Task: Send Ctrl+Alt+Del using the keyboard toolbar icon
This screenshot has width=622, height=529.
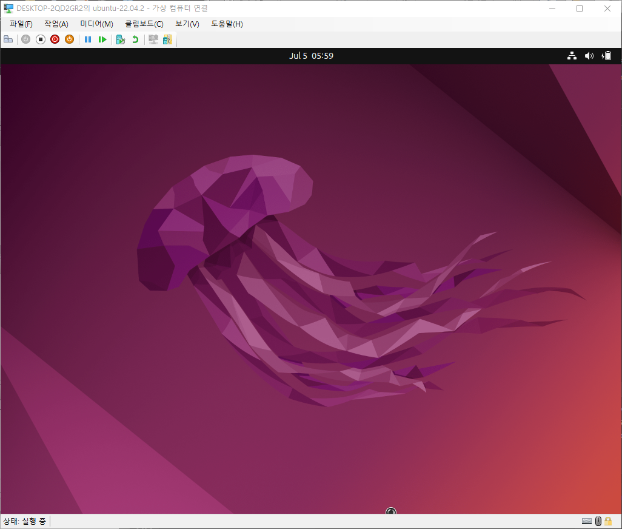Action: [8, 39]
